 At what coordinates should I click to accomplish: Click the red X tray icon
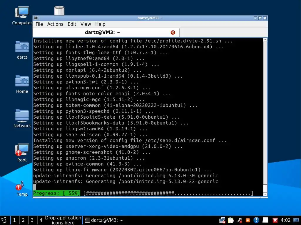tap(275, 220)
